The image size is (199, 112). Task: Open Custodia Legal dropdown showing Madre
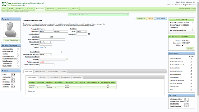pos(46,54)
